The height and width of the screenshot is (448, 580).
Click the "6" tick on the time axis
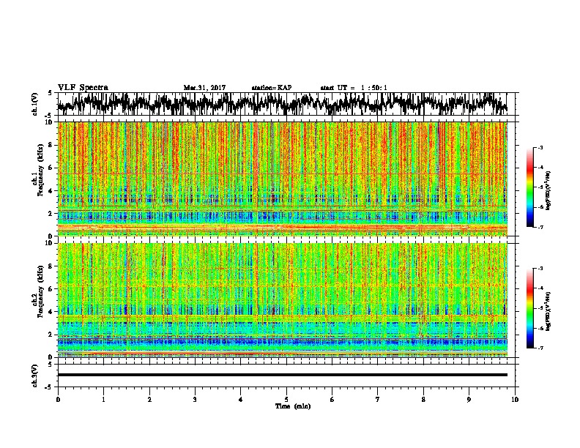(x=332, y=400)
